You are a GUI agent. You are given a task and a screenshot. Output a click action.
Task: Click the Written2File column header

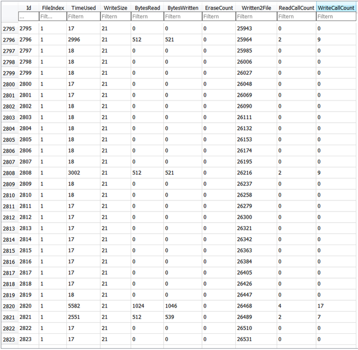pos(257,8)
